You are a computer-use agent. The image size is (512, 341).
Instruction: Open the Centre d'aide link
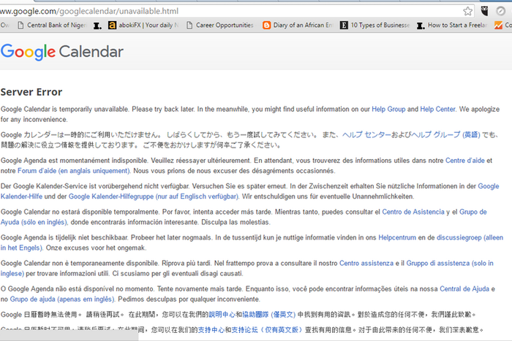point(465,161)
